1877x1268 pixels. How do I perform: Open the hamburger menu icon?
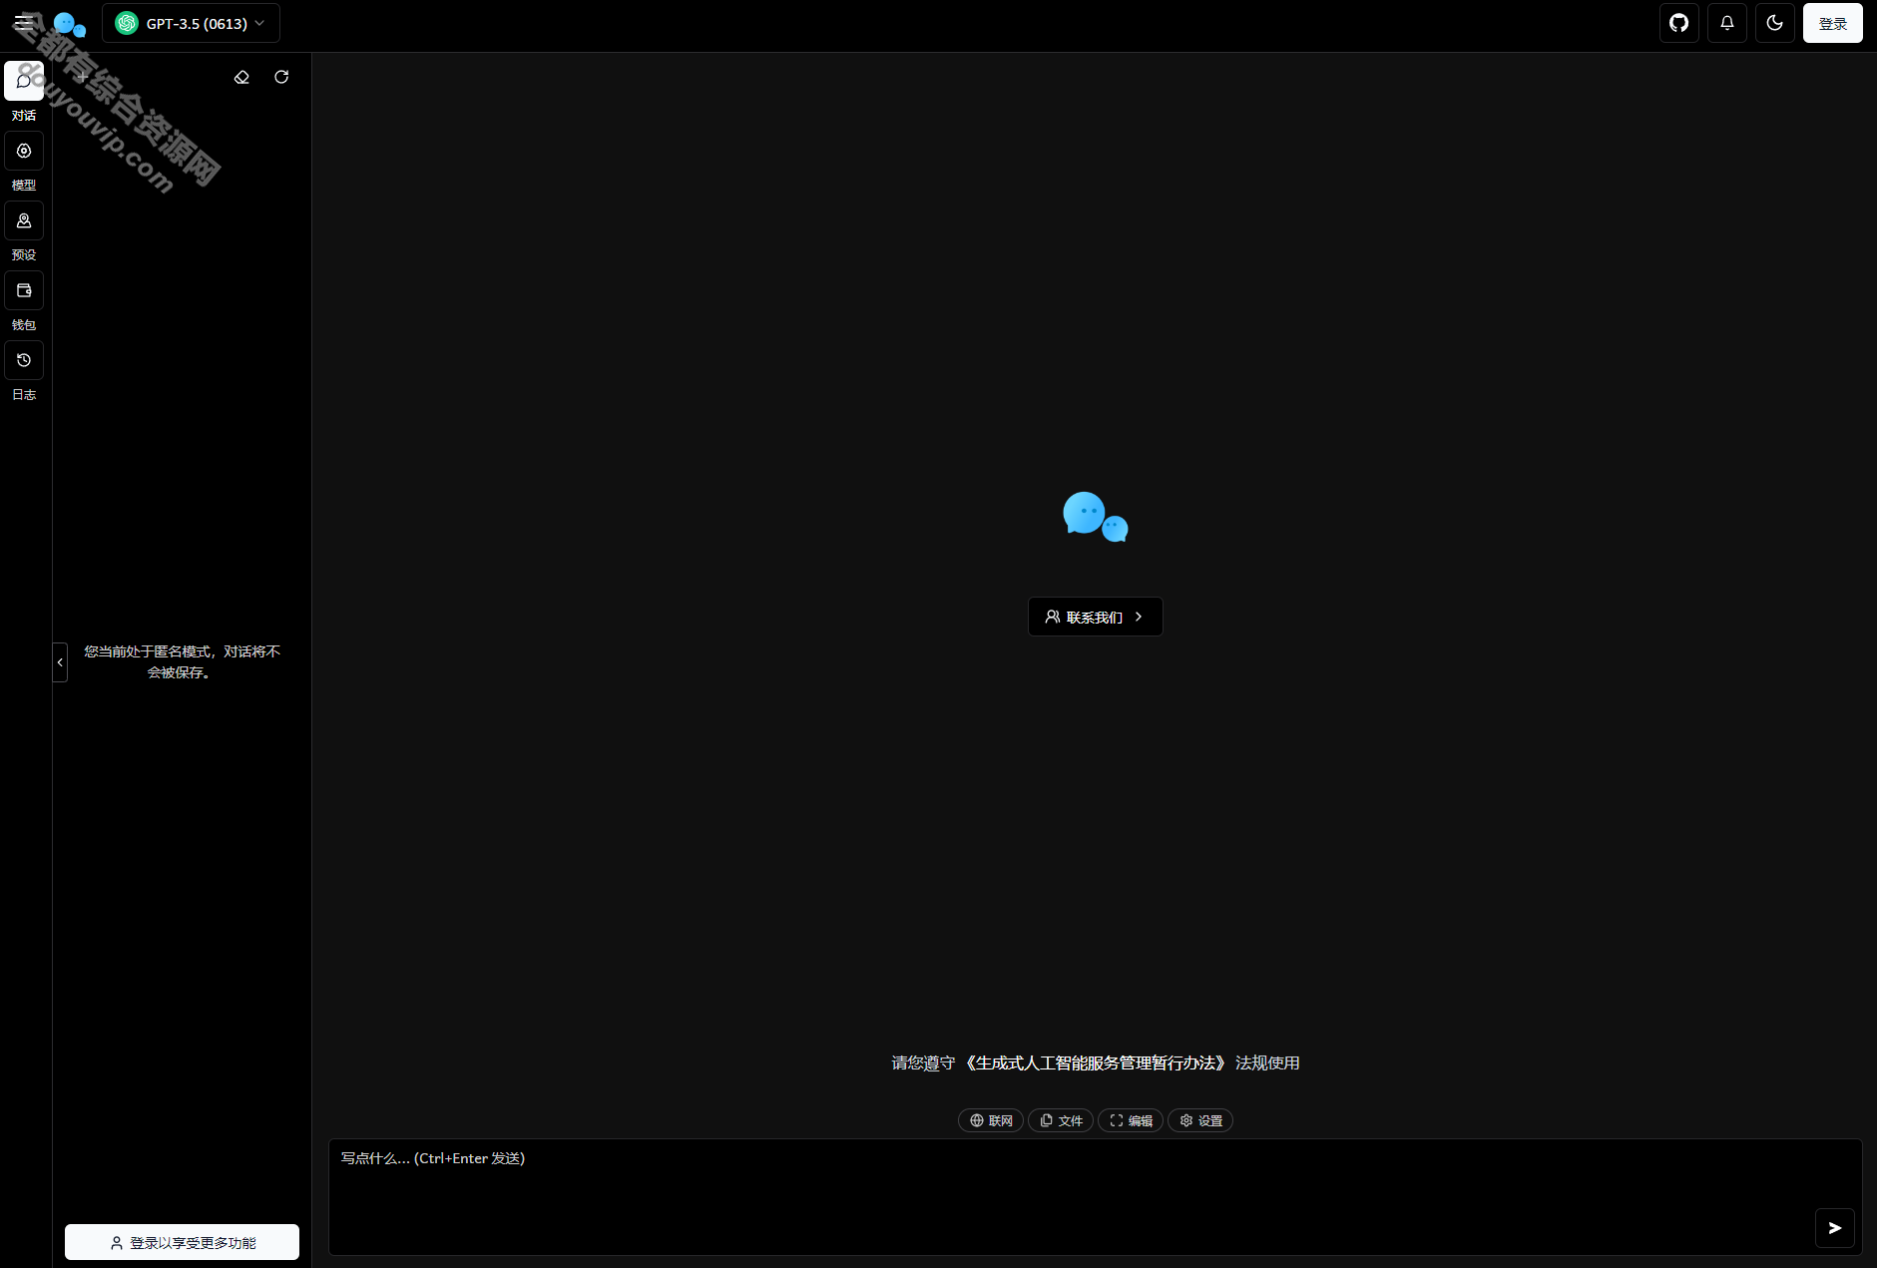click(24, 23)
